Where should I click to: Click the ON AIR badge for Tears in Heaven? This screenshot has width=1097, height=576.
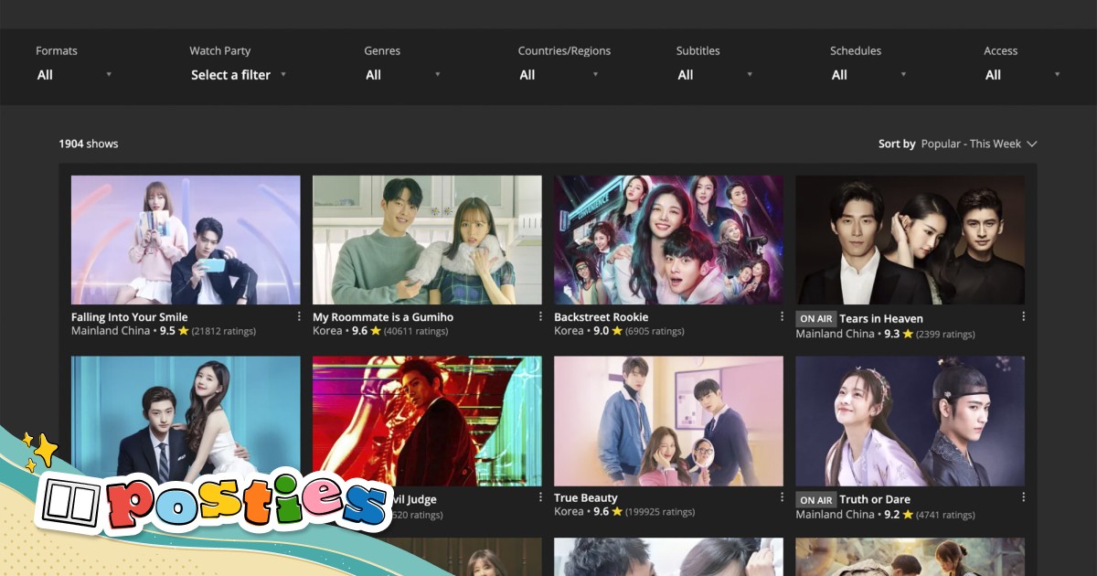pos(815,319)
